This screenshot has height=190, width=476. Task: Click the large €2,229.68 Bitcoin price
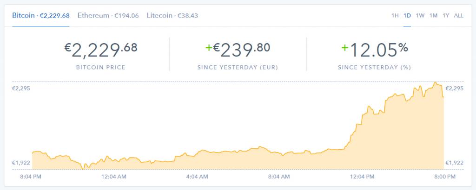pos(101,50)
